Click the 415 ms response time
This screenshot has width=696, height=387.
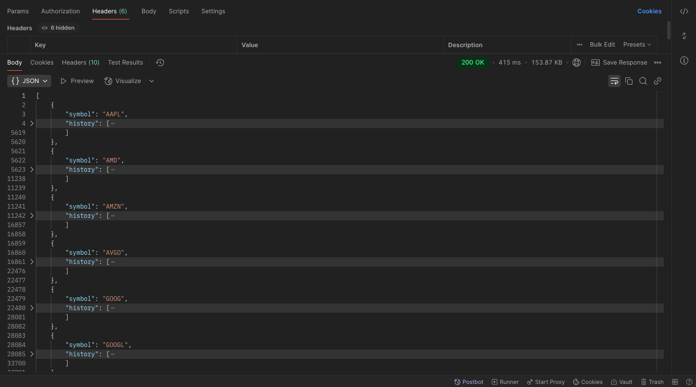tap(509, 63)
